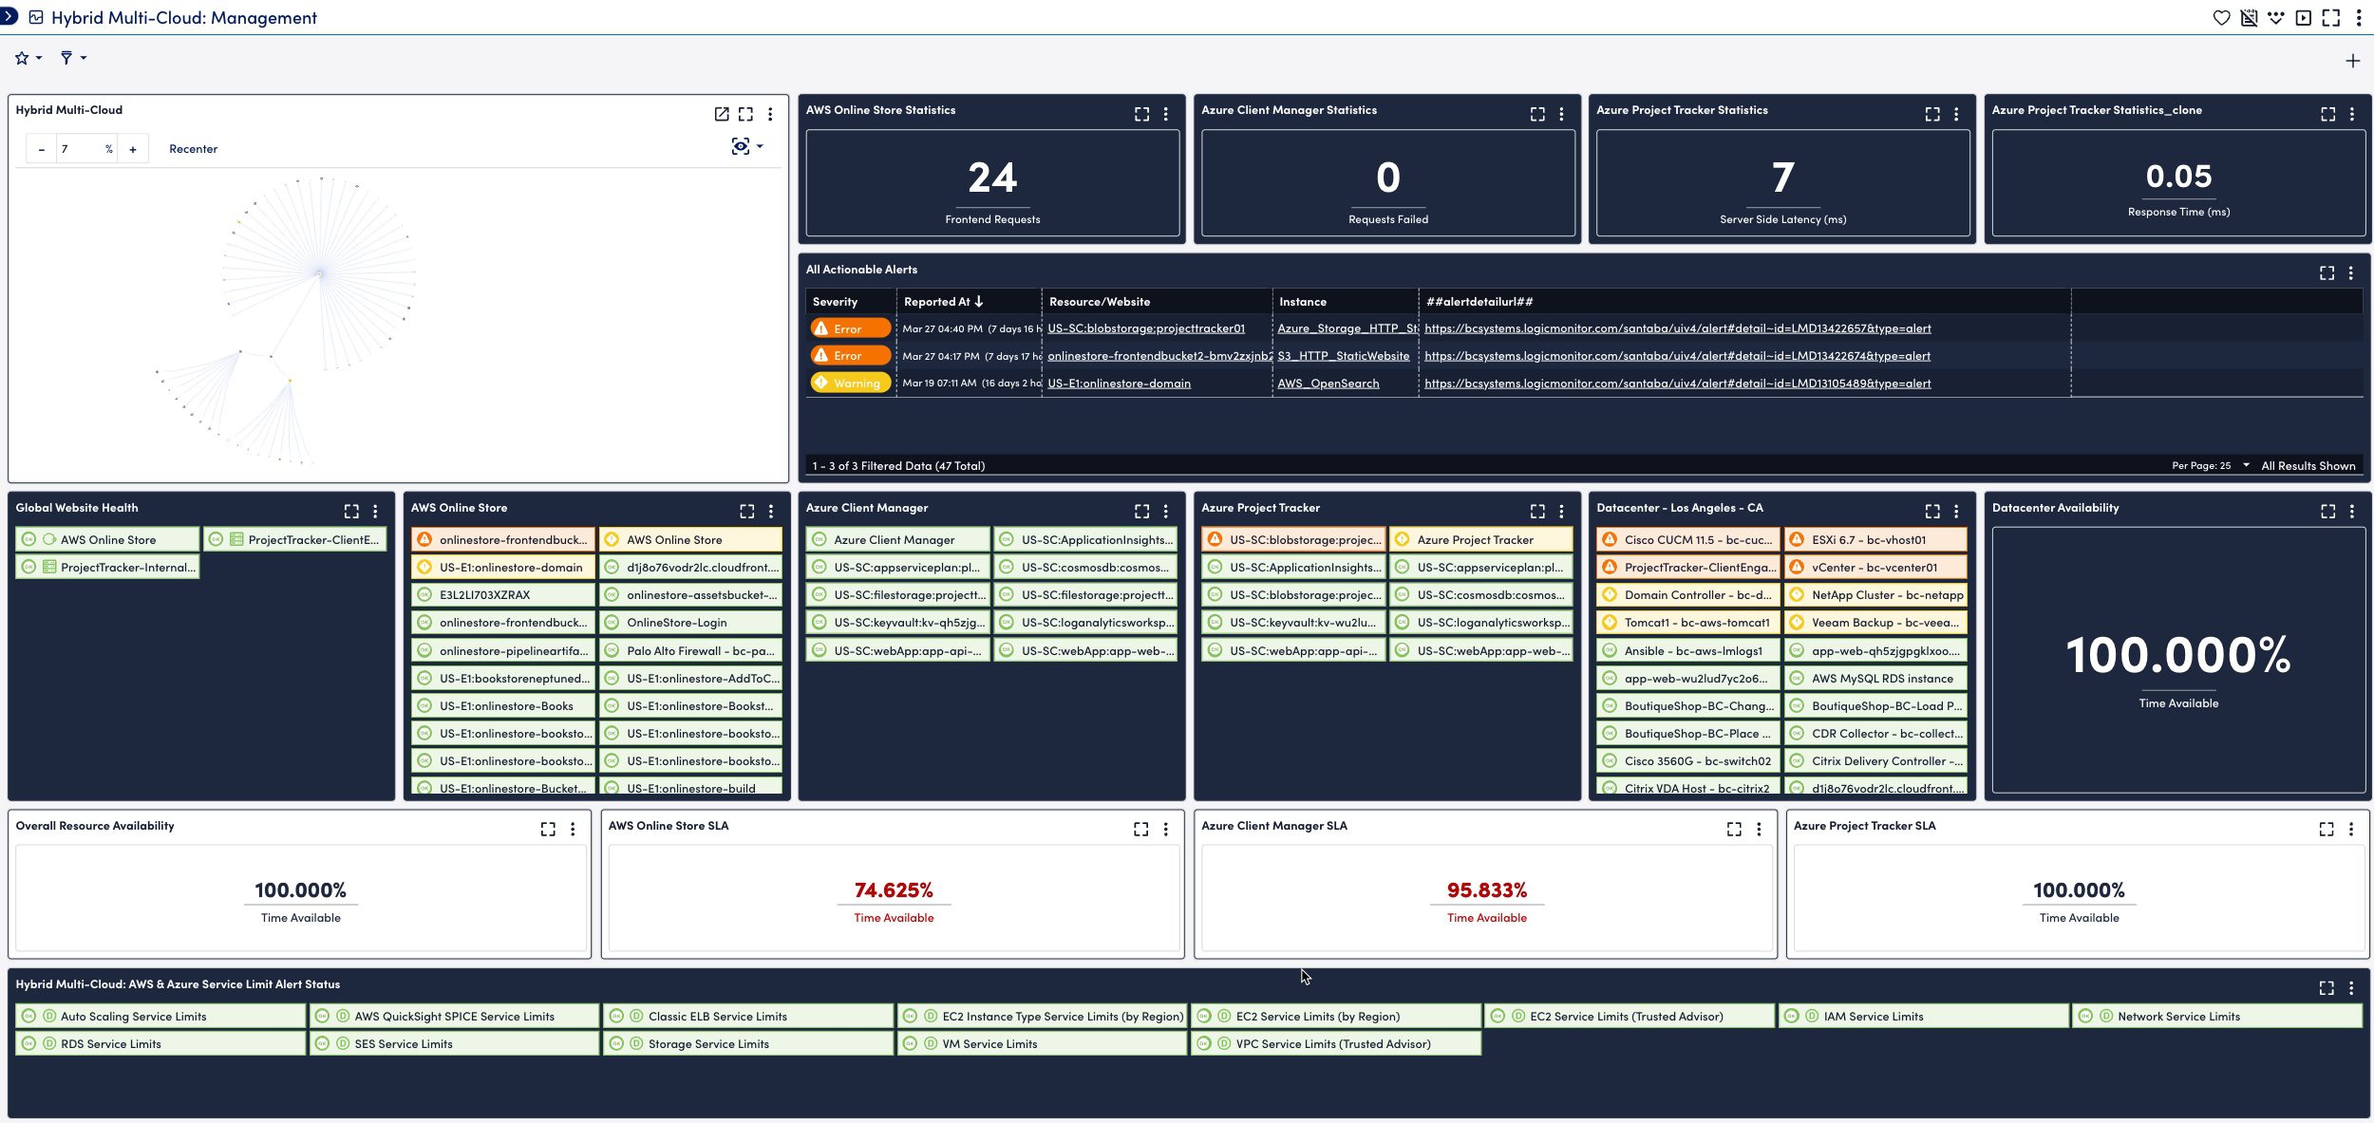The height and width of the screenshot is (1123, 2374).
Task: Open the US-SC:blobstorage:projecttracker01 resource link
Action: (1146, 328)
